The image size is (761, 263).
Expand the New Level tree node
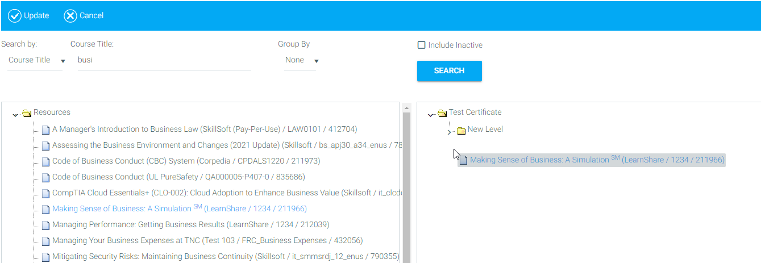click(450, 132)
